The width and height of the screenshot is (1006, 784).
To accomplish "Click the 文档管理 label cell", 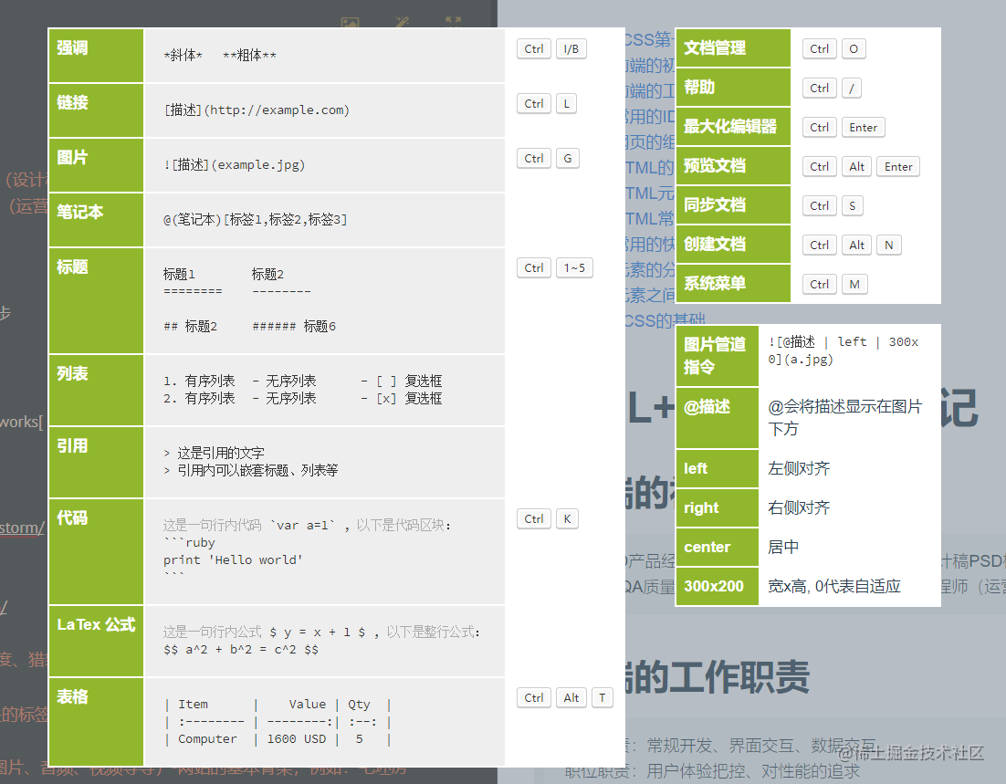I will (x=733, y=48).
